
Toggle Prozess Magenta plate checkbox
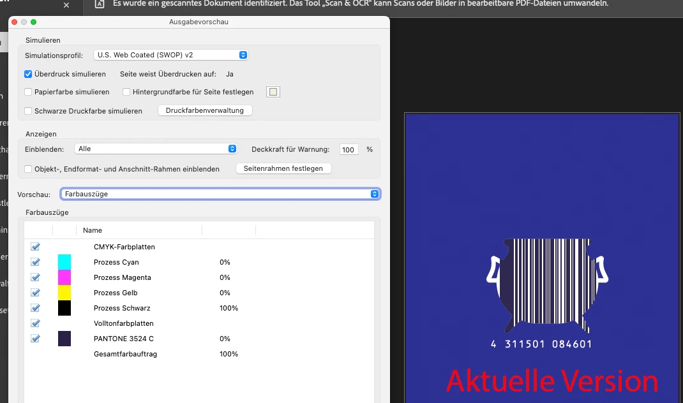[35, 277]
